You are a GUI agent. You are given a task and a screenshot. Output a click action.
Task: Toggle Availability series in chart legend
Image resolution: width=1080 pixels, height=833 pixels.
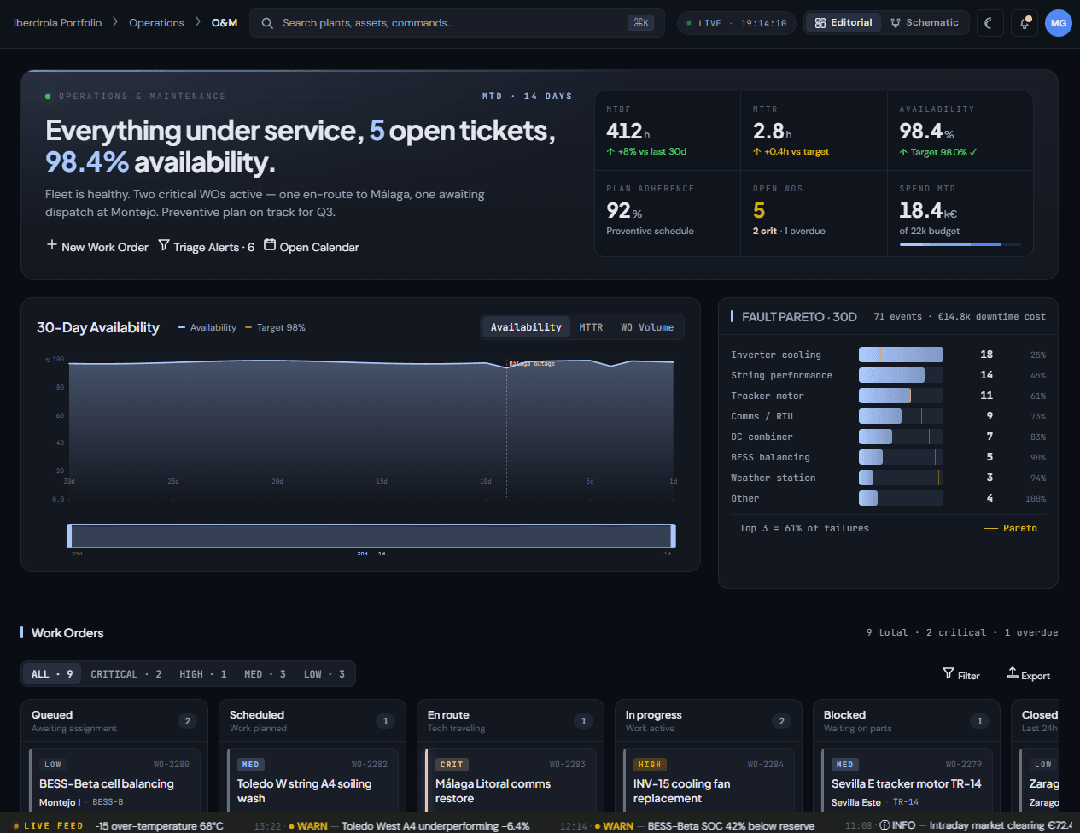pos(207,327)
